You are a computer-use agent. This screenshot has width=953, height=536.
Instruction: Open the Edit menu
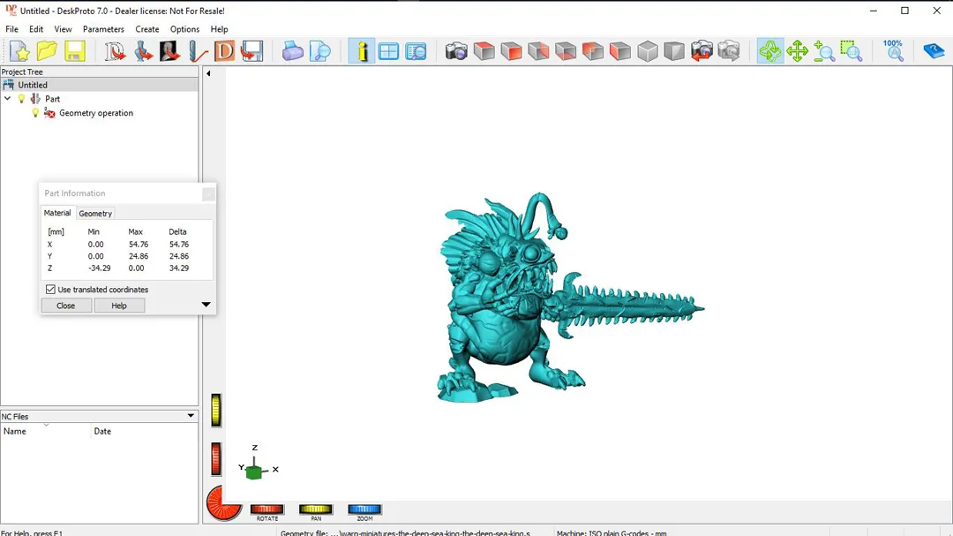[36, 29]
